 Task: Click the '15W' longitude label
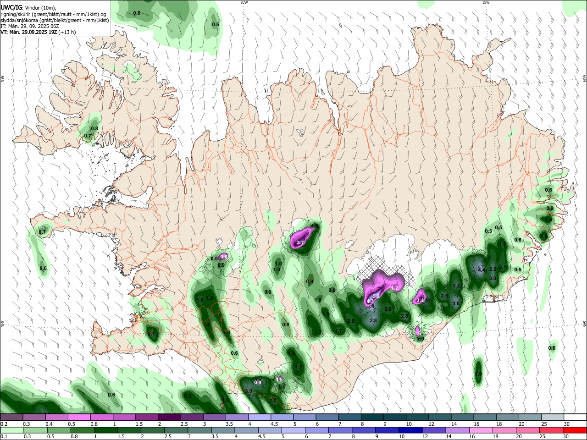point(486,2)
